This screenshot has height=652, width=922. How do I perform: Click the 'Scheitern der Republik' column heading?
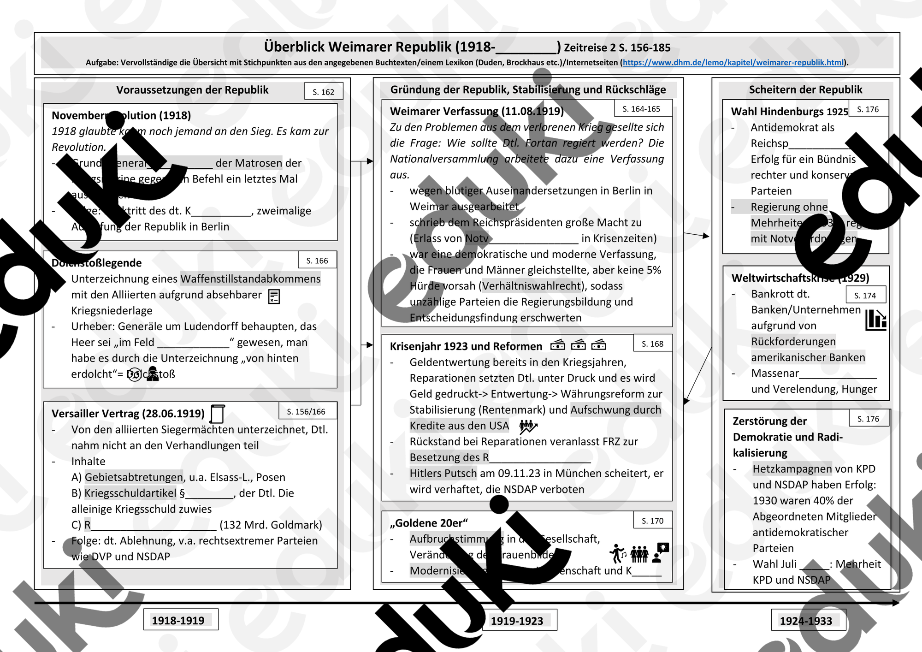tap(805, 89)
